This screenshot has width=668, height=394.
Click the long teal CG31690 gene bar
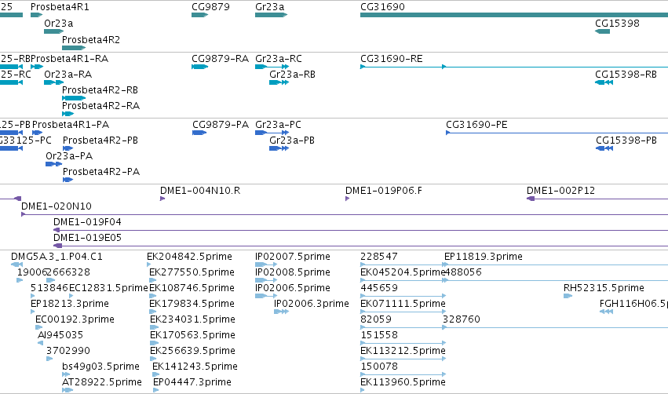coord(514,15)
